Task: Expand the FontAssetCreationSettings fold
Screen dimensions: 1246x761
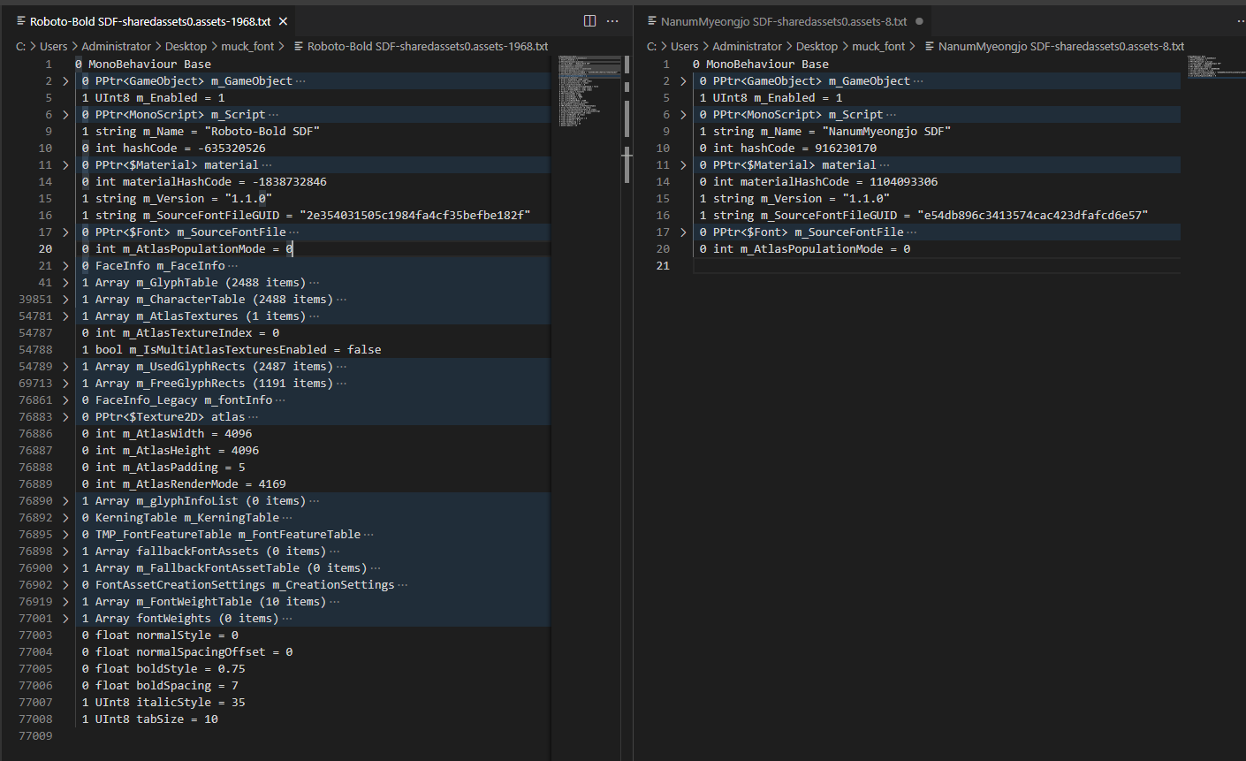Action: [65, 585]
